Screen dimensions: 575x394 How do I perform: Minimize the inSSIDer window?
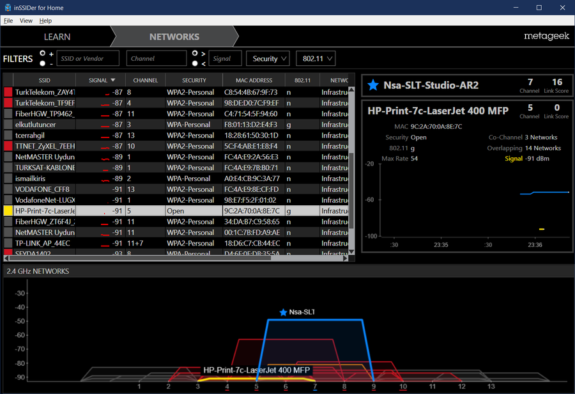tap(516, 7)
